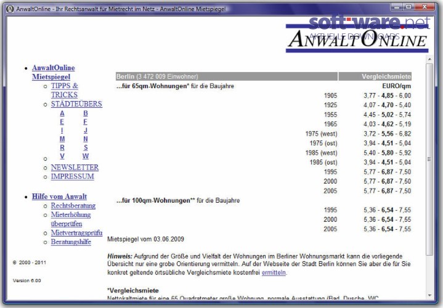Select city letter B

tap(86, 113)
